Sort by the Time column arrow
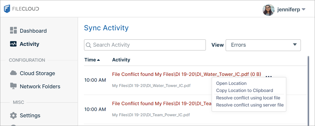This screenshot has width=315, height=126. click(x=98, y=60)
